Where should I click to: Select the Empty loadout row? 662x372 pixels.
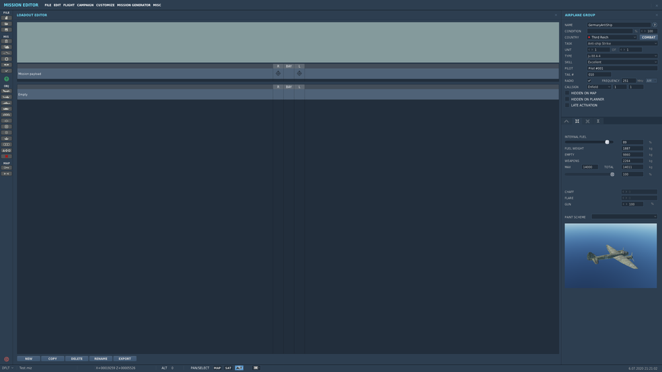click(x=288, y=94)
